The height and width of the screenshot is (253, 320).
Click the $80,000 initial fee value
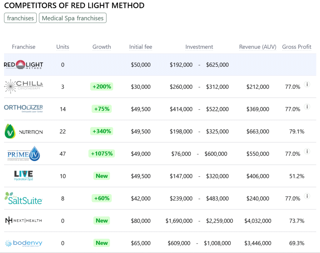click(x=141, y=221)
